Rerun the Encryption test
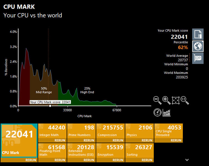 coord(118,160)
